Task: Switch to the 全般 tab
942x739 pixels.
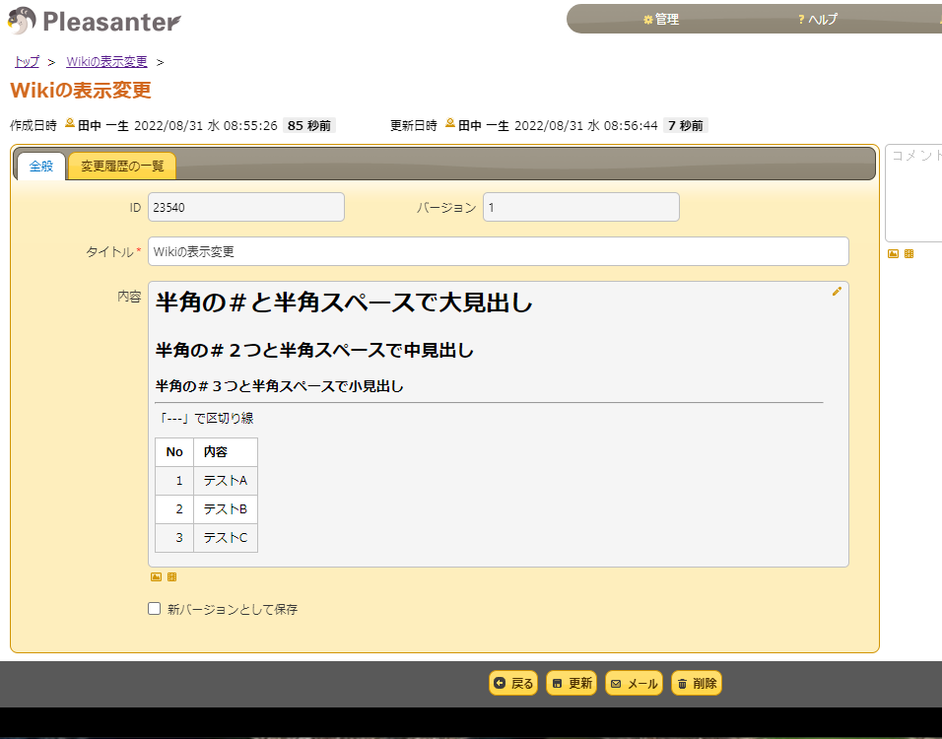Action: 41,166
